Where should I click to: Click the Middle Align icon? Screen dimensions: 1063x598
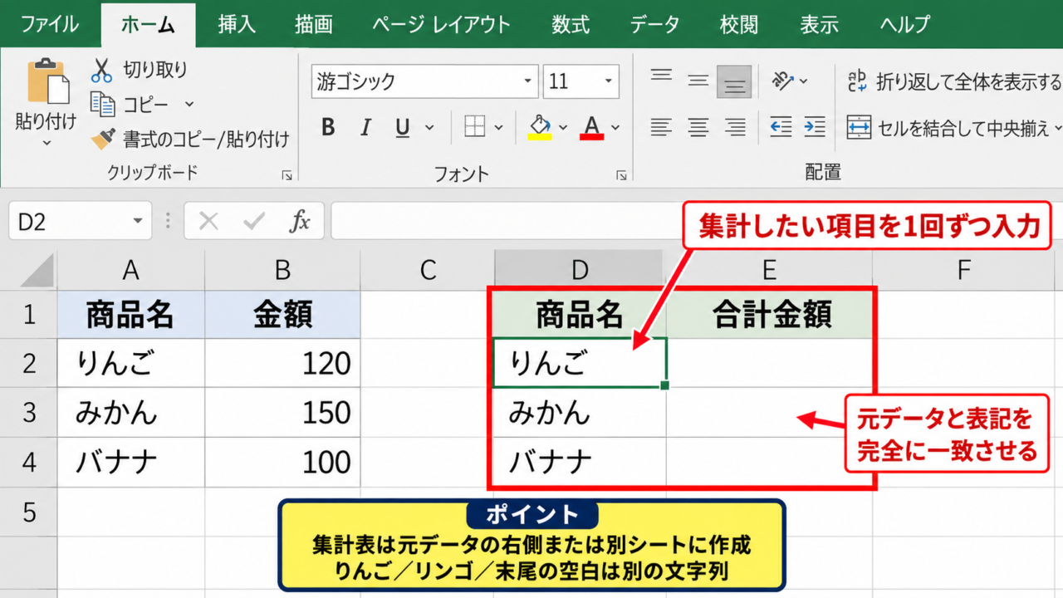[698, 81]
